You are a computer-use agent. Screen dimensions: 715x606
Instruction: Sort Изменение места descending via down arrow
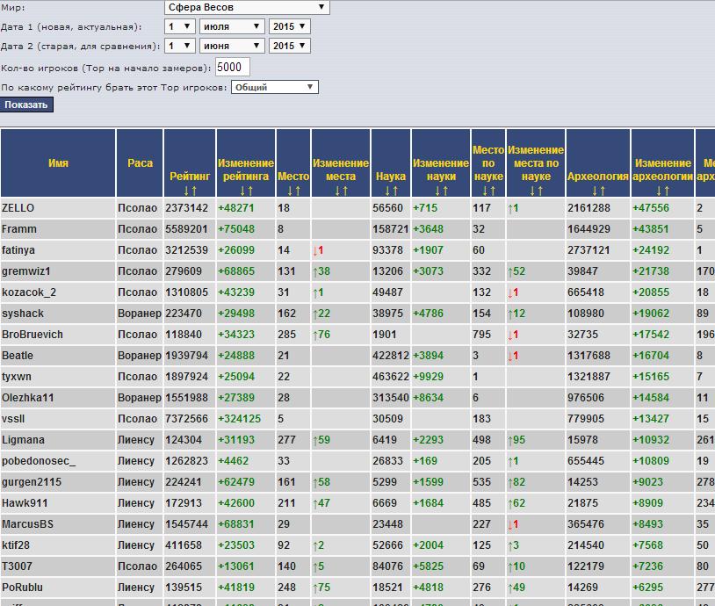pos(336,191)
